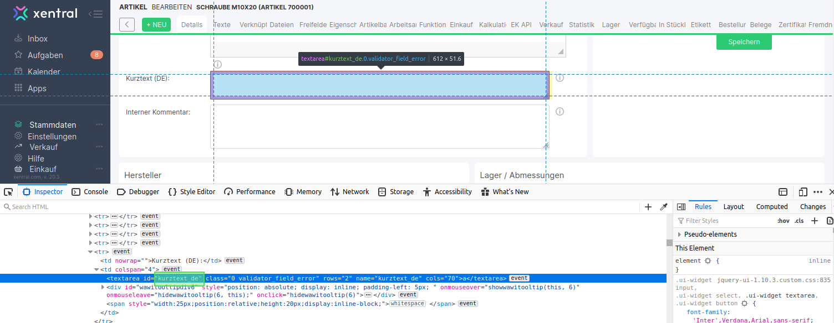Click the green Speichern button

tap(744, 42)
